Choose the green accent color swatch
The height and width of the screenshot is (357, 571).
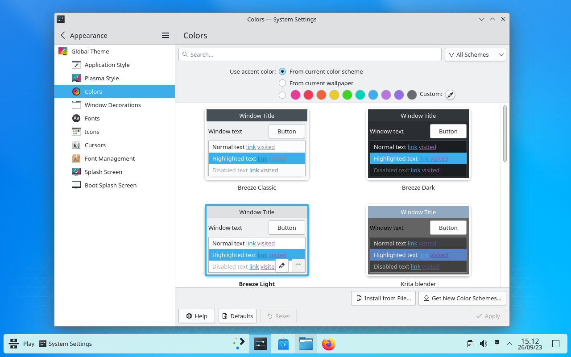coord(347,95)
